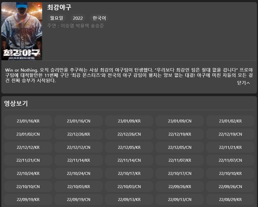The image size is (258, 207).
Task: Select episode 22/11/14/KR
Action: click(x=79, y=160)
